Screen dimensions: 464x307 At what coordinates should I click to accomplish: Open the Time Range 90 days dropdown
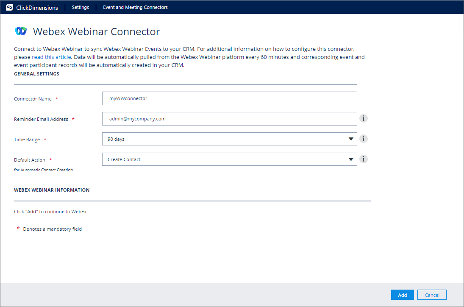point(229,139)
